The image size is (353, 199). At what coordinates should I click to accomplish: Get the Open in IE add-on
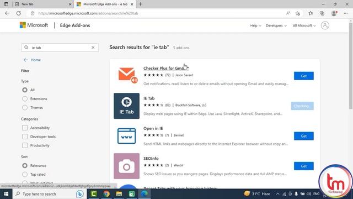coord(304,136)
